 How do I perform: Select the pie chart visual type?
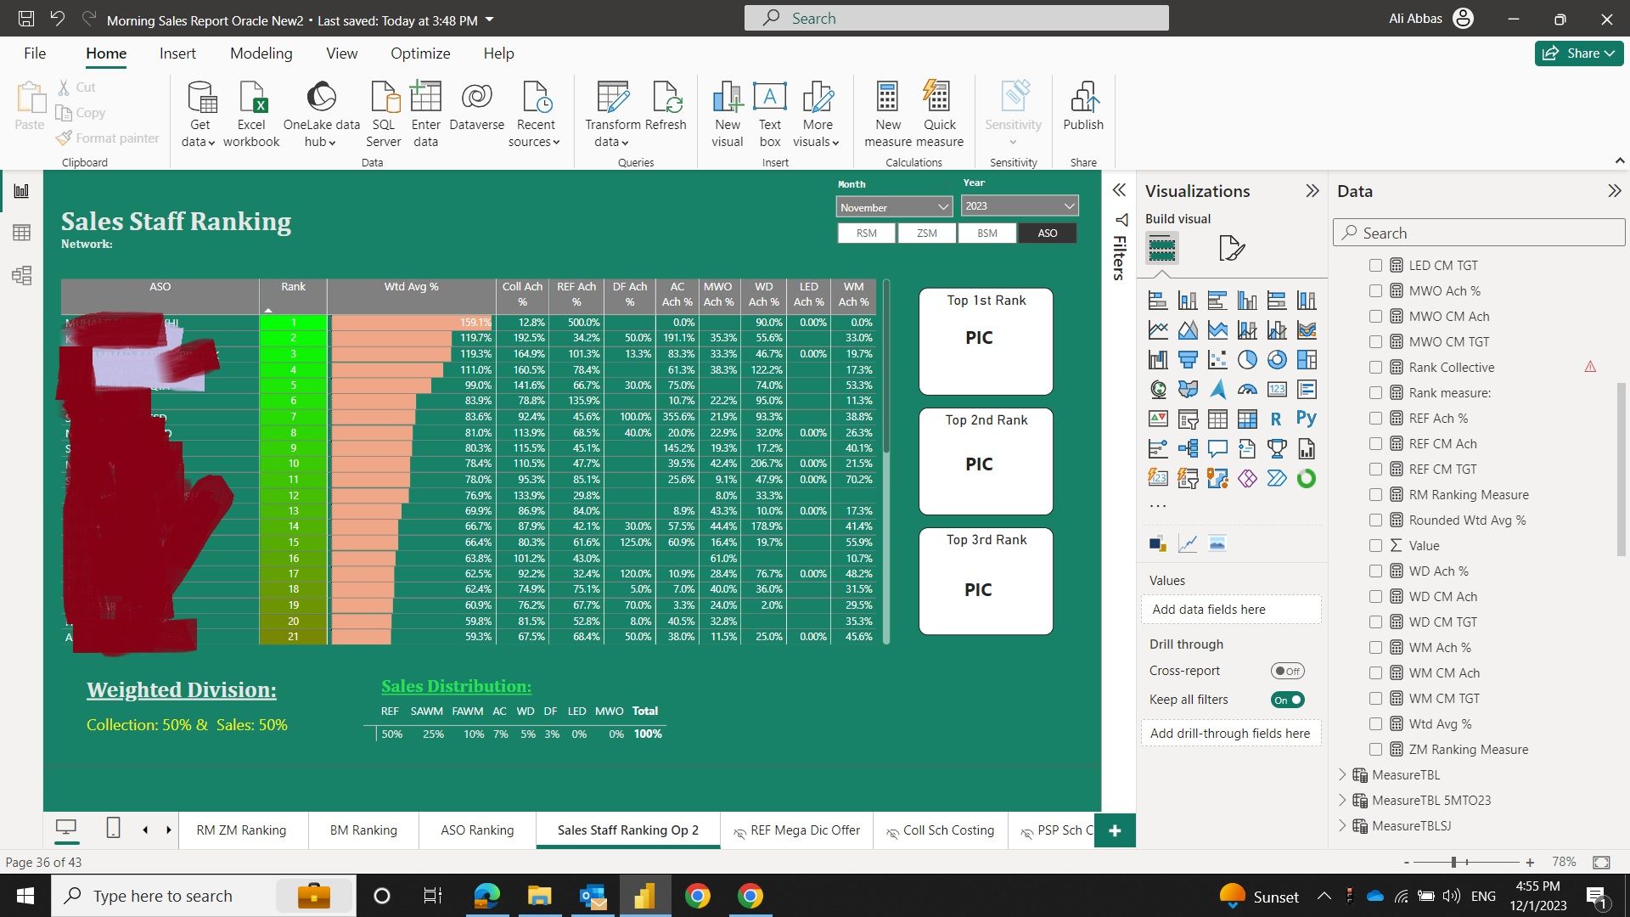[x=1247, y=359]
